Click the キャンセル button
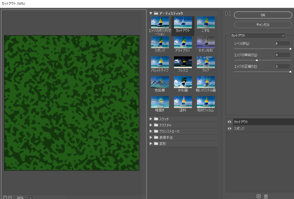Image resolution: width=294 pixels, height=199 pixels. [x=263, y=24]
